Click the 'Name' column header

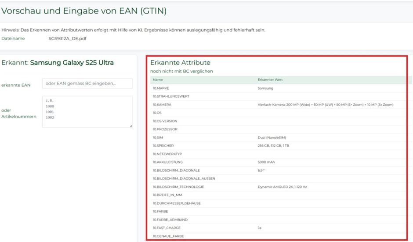pyautogui.click(x=158, y=80)
